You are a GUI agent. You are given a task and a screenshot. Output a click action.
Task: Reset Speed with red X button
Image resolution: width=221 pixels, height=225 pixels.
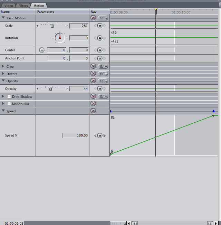[x=93, y=111]
